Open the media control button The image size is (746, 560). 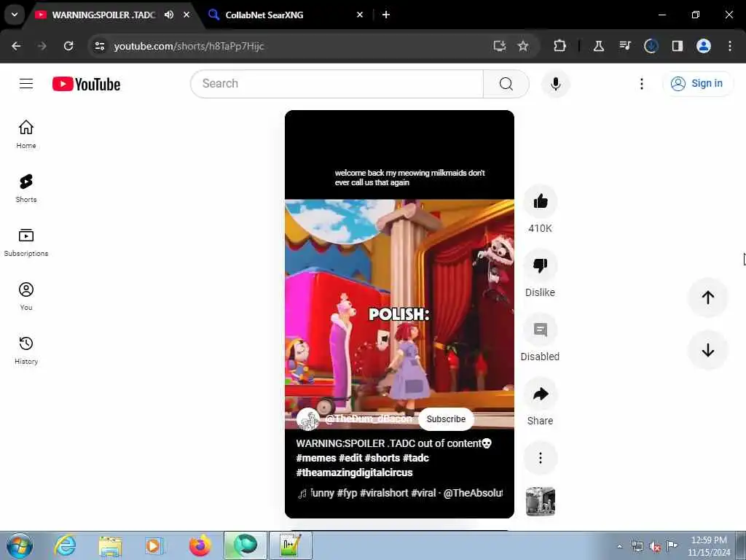624,46
